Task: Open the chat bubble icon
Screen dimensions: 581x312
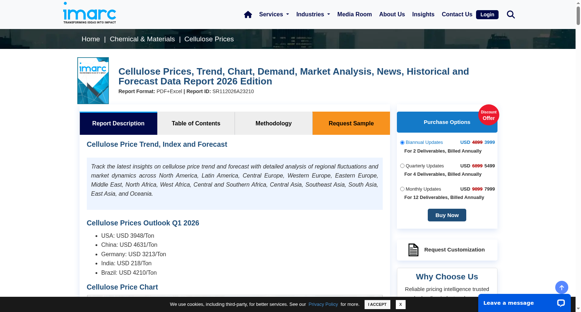Action: 561,303
